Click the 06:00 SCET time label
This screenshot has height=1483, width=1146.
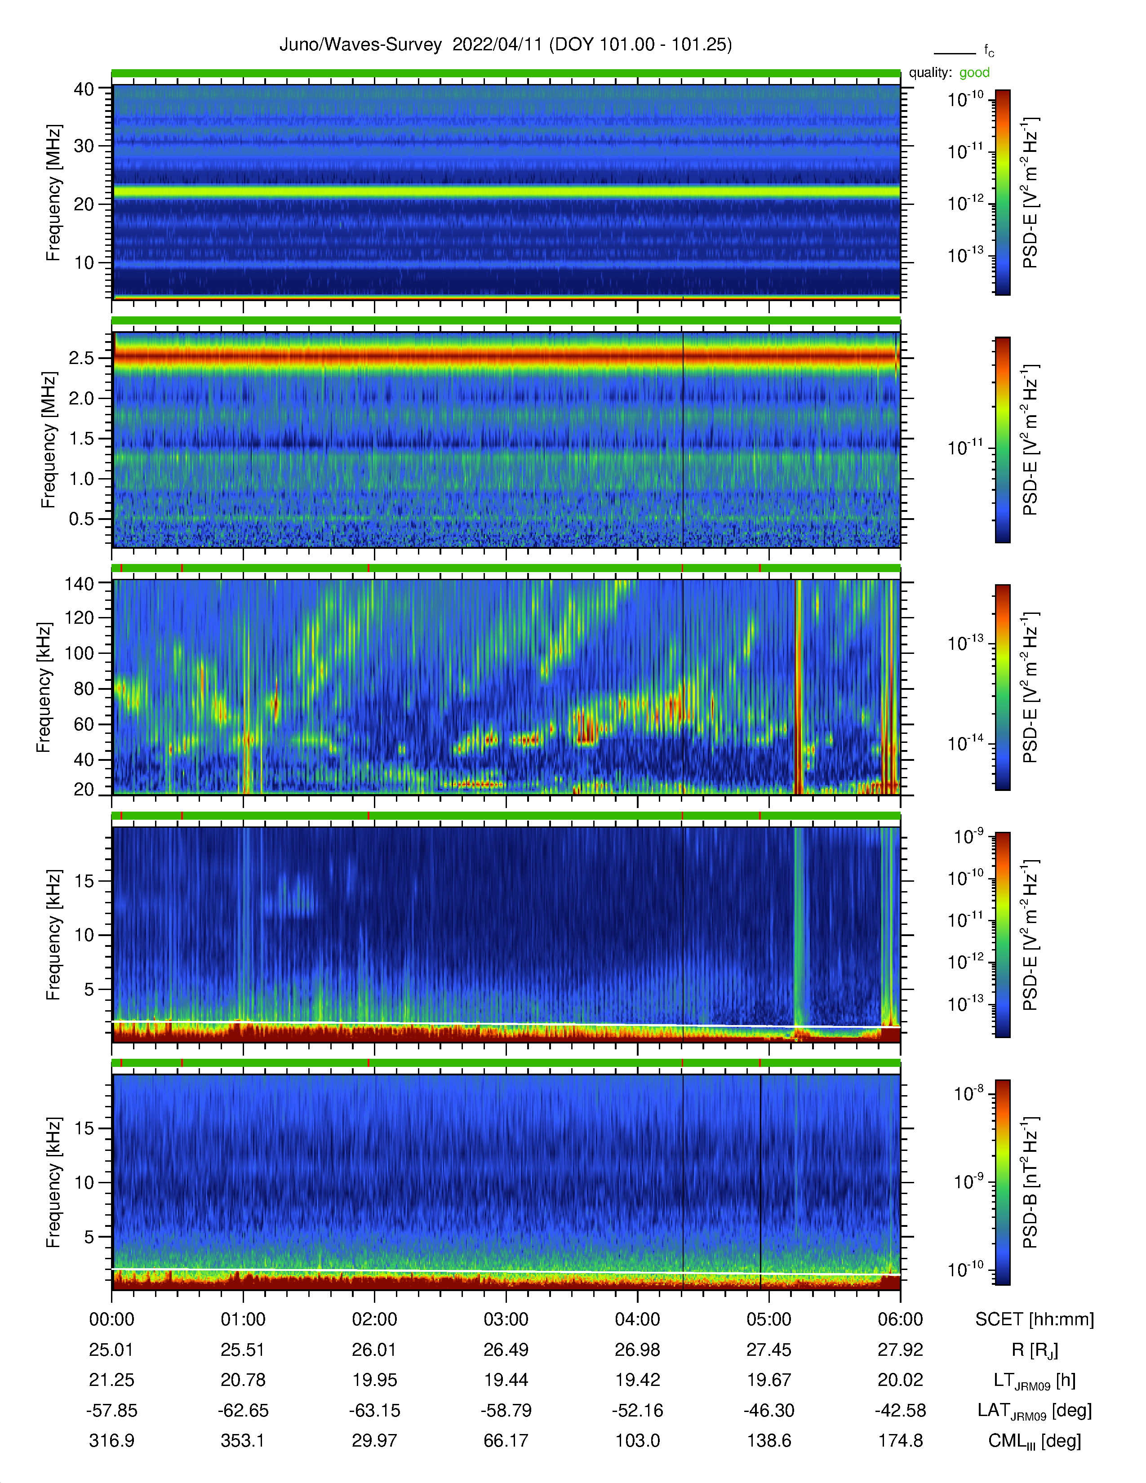click(x=900, y=1319)
